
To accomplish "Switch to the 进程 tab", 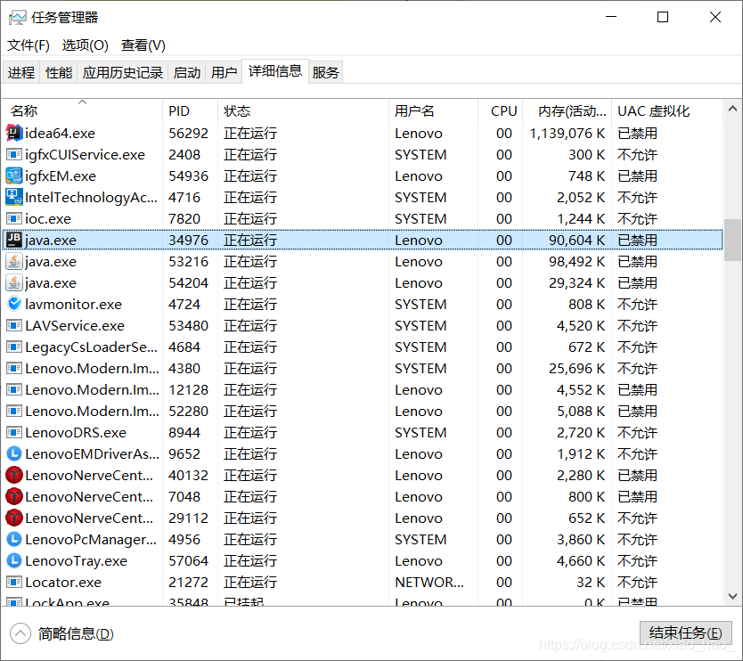I will tap(21, 72).
